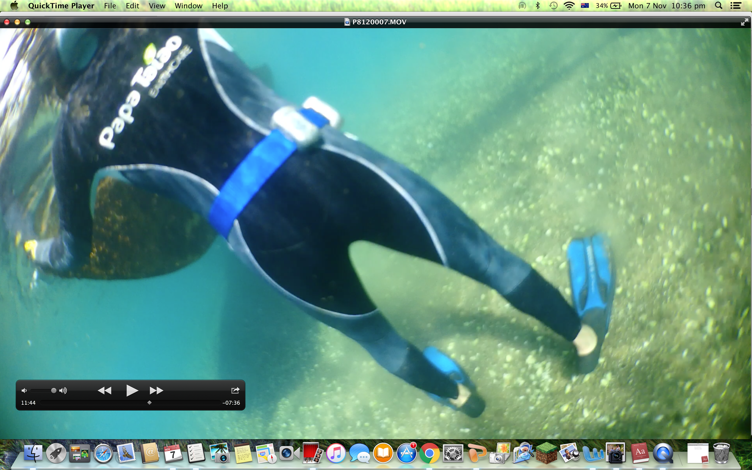Open Contacts address book in Dock
Viewport: 752px width, 470px height.
(x=149, y=453)
